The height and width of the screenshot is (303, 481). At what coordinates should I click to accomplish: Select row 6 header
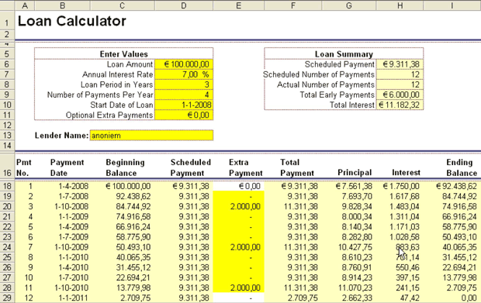coord(7,64)
